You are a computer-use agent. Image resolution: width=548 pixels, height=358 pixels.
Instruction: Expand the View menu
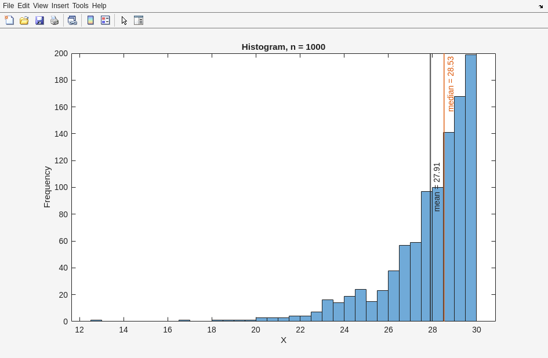coord(41,6)
